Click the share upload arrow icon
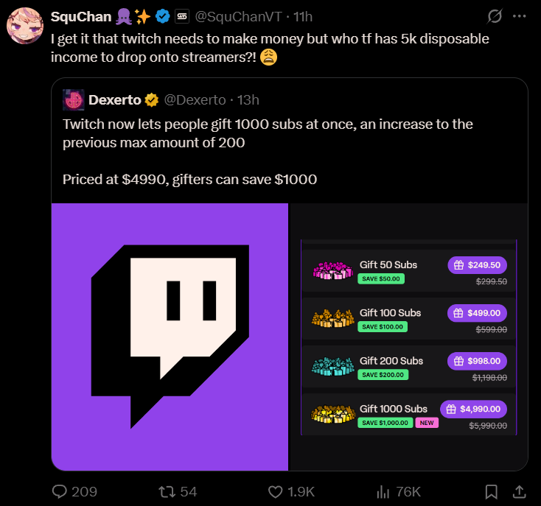541x506 pixels. [x=518, y=491]
